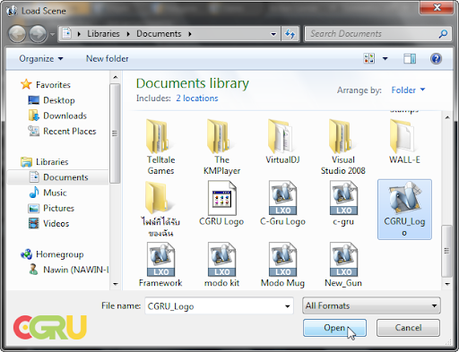Open the Pictures library
The width and height of the screenshot is (459, 352).
coord(51,208)
